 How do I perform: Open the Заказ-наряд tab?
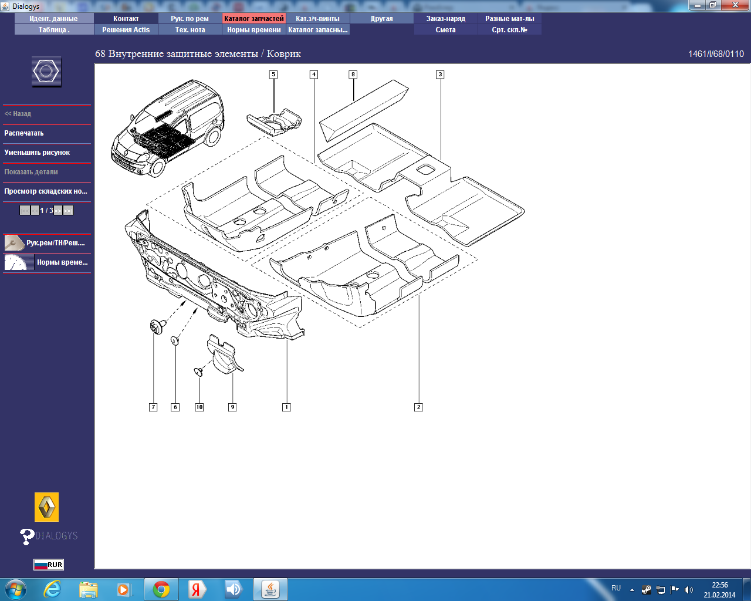tap(446, 19)
